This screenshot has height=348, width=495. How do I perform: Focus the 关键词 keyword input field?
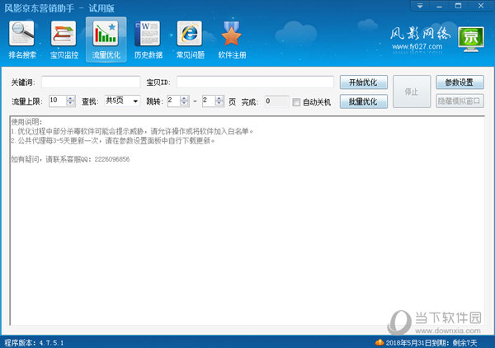click(91, 82)
